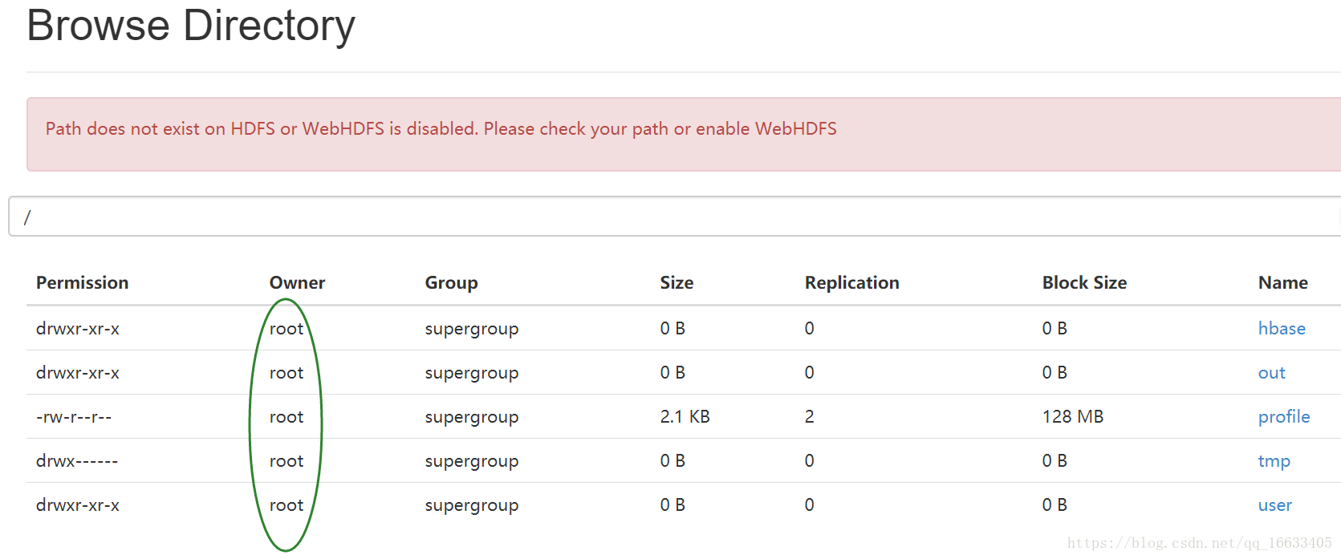Select the Block Size column header

point(1084,282)
